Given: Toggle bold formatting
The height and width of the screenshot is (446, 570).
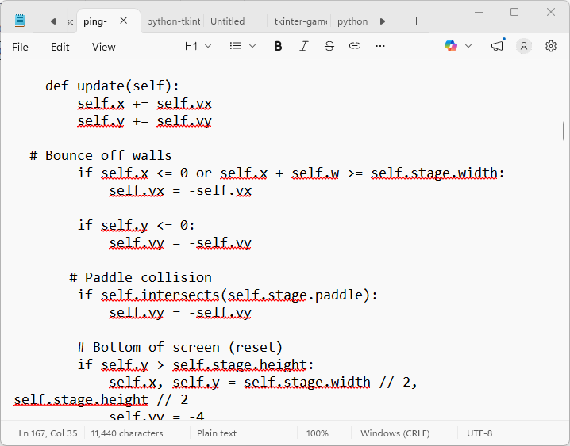Looking at the screenshot, I should (x=278, y=46).
